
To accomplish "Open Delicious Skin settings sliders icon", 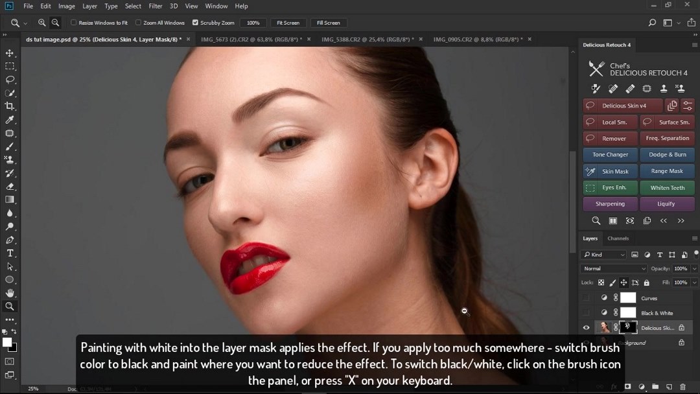I will (688, 106).
